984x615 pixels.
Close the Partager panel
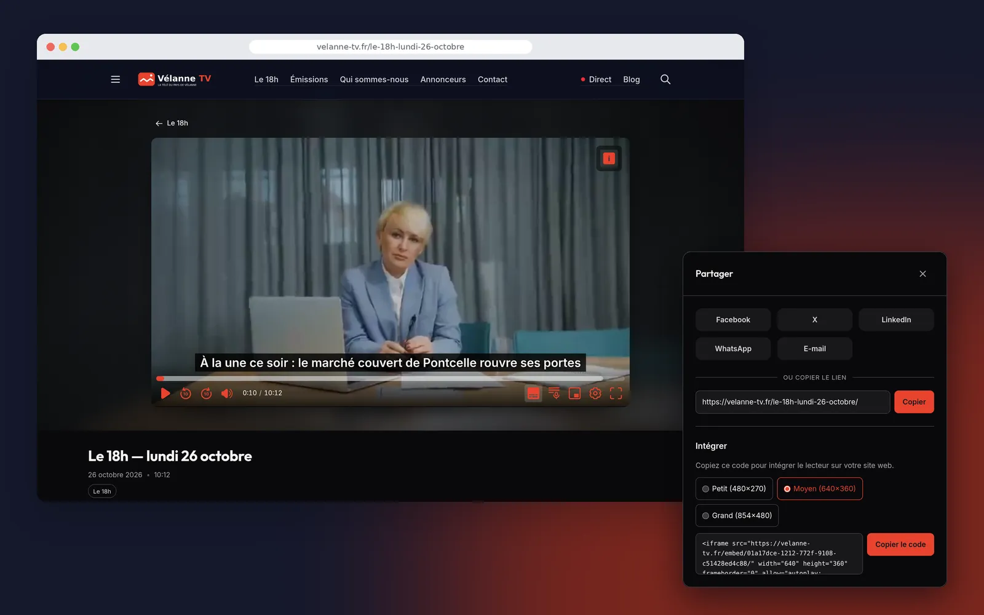click(922, 274)
